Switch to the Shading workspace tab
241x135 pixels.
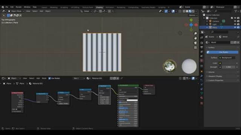coord(99,7)
